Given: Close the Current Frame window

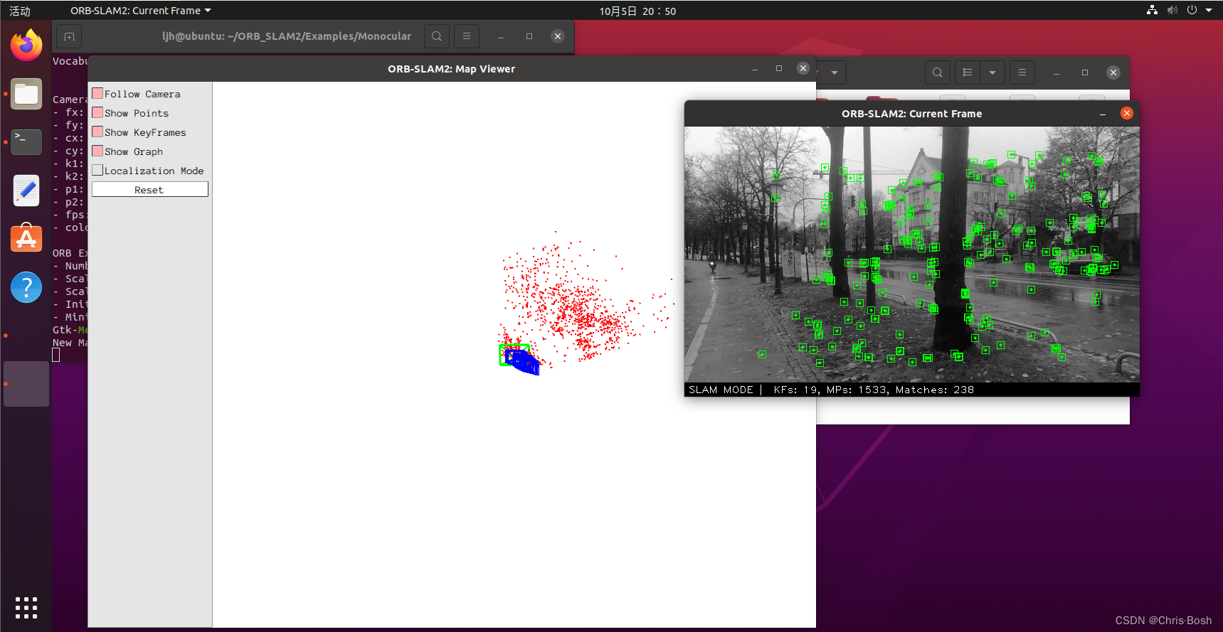Looking at the screenshot, I should pos(1127,113).
